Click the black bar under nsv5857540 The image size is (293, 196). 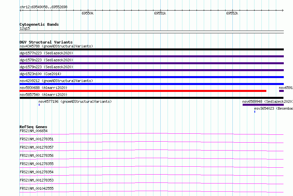pyautogui.click(x=151, y=98)
